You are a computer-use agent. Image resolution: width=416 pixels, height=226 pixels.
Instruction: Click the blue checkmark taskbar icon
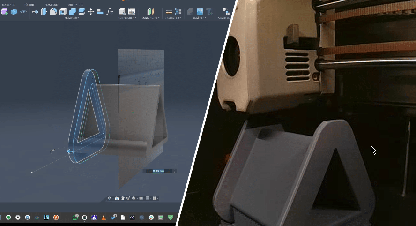(113, 217)
